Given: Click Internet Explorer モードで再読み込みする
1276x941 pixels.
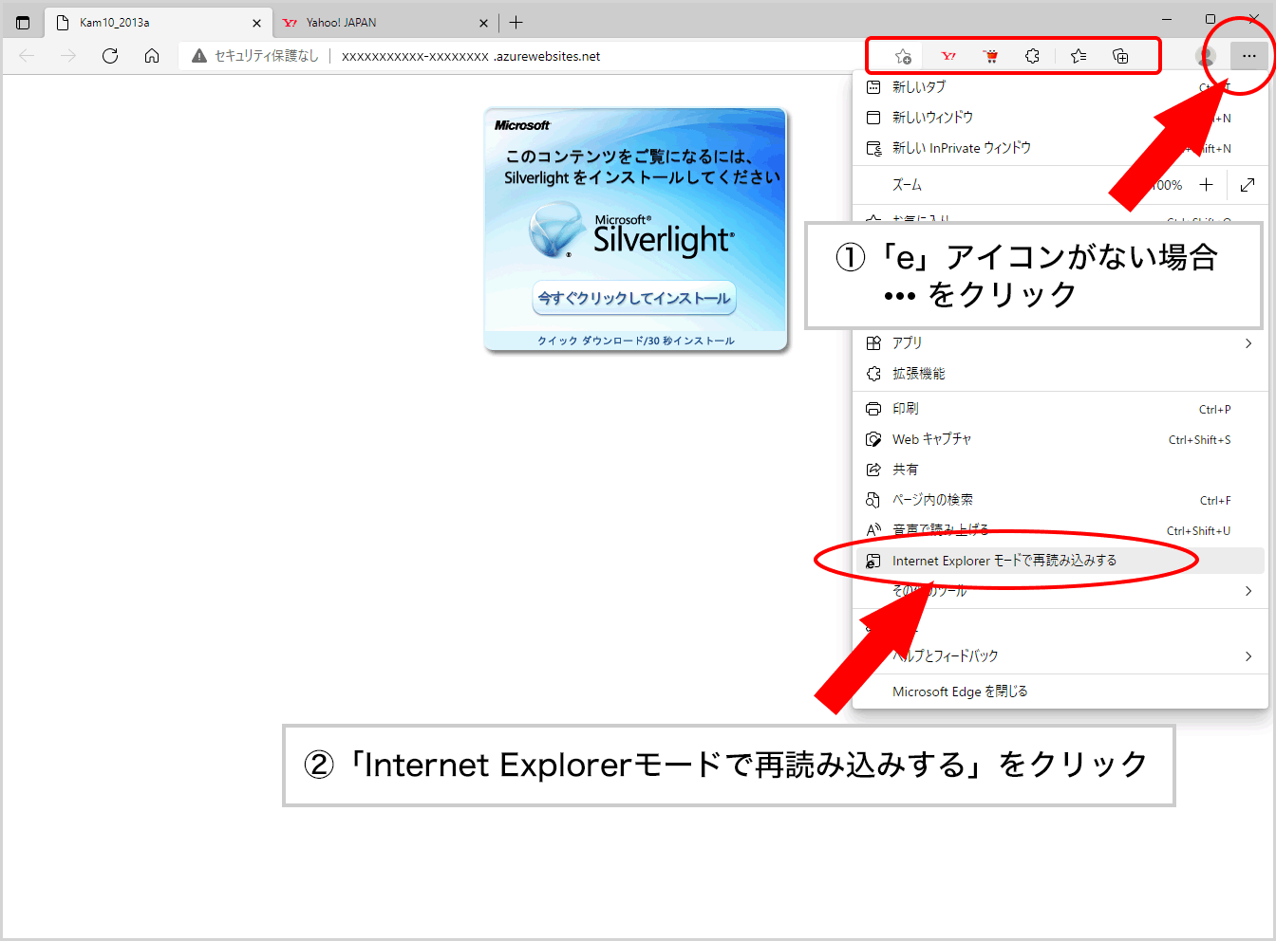Looking at the screenshot, I should 1060,561.
